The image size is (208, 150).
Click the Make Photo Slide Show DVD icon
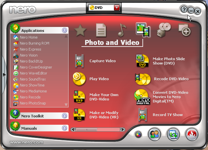[142, 61]
